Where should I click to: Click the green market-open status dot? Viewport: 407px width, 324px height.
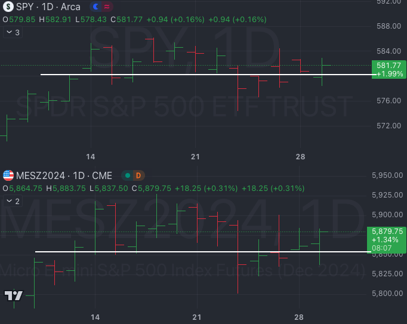pyautogui.click(x=127, y=175)
